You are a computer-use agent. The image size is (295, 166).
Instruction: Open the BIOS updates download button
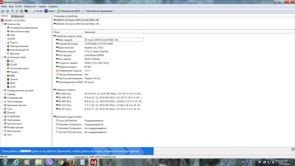point(69,11)
